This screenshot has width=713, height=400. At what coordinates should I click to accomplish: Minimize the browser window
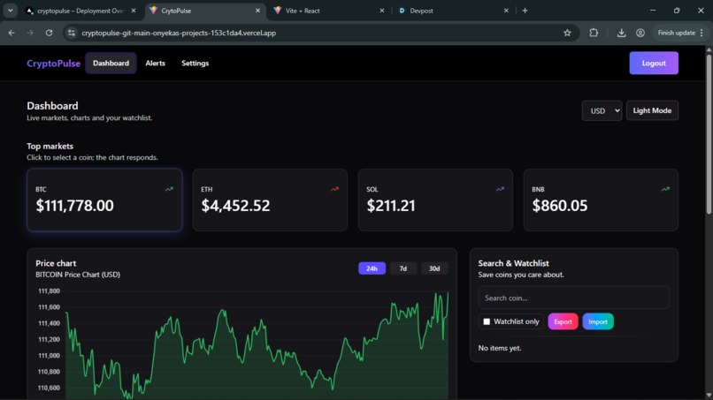[x=653, y=11]
